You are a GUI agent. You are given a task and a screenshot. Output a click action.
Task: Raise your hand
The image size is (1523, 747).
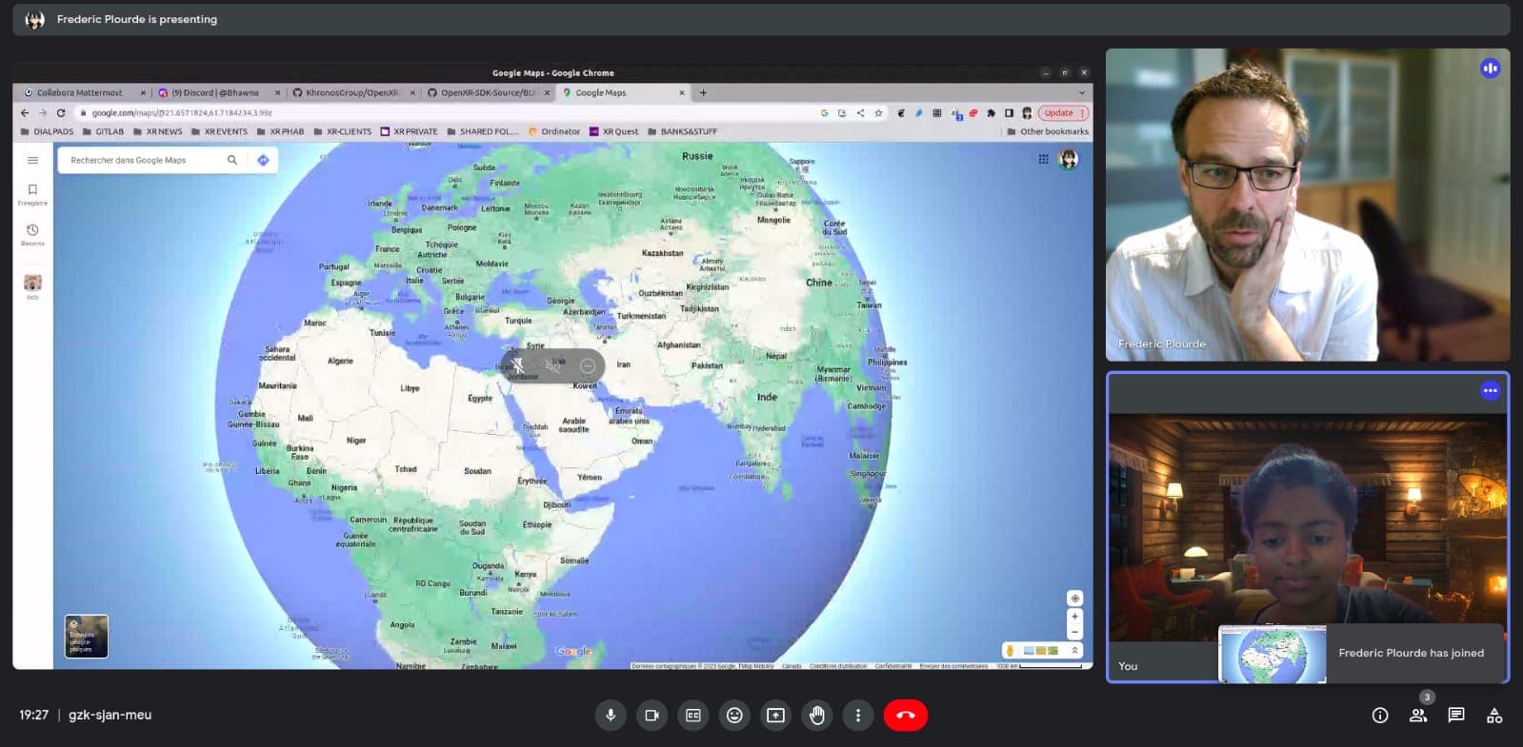[817, 715]
